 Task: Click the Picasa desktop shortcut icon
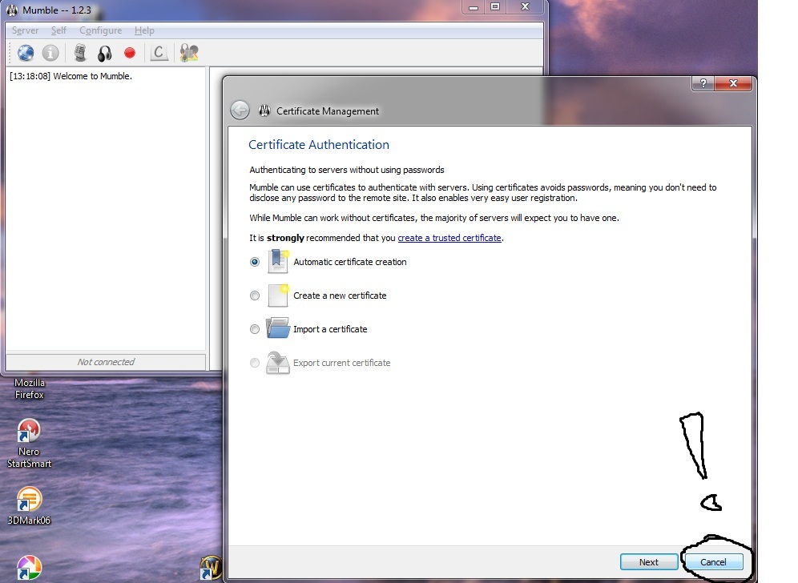pos(29,569)
